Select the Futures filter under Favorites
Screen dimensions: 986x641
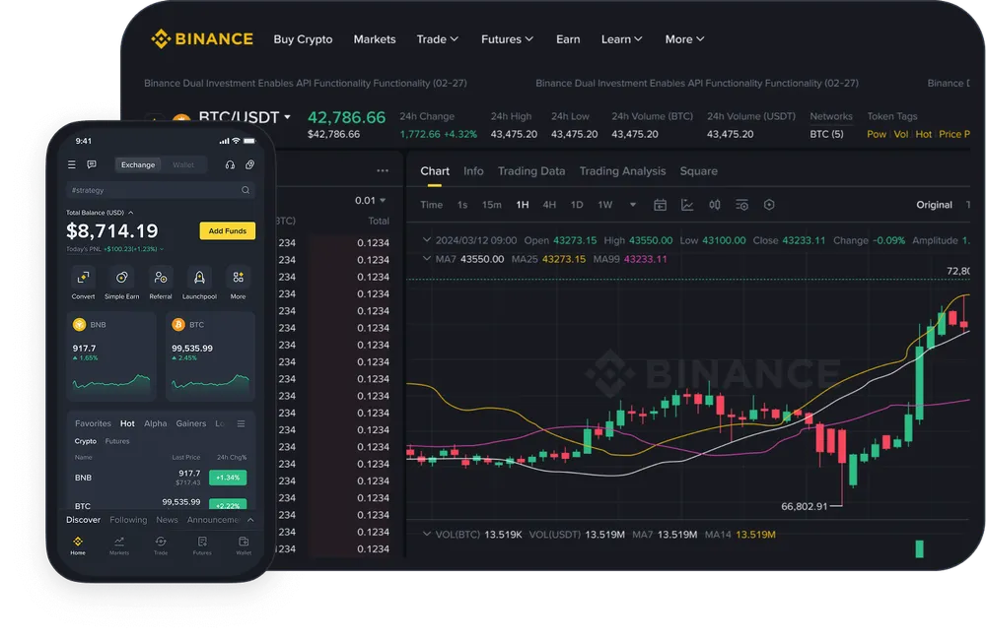coord(117,441)
